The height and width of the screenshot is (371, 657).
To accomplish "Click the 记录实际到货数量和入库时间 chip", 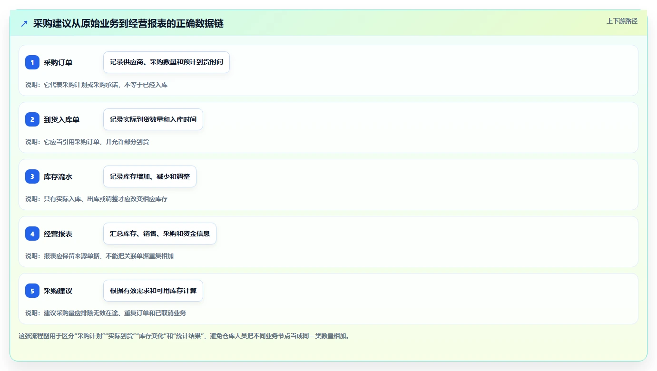I will coord(153,119).
